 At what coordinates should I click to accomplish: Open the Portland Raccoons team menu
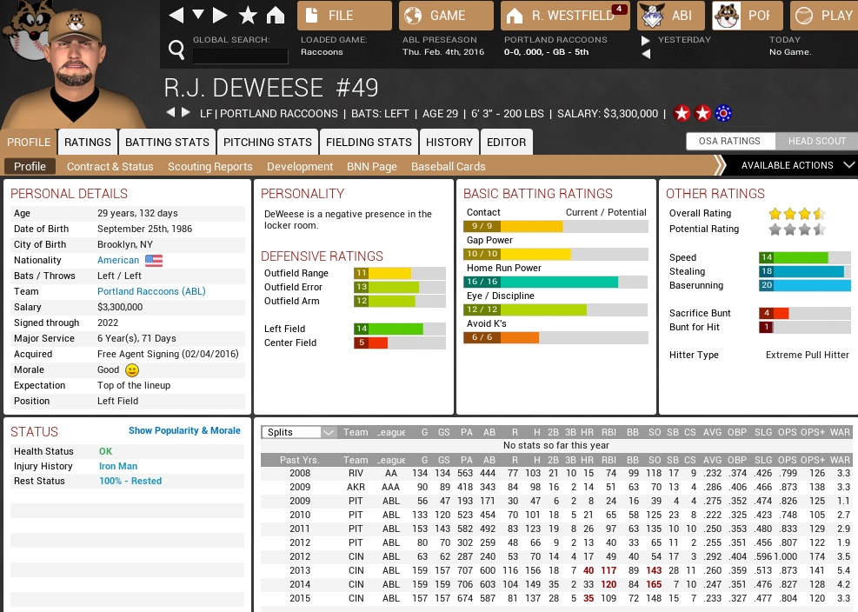tap(747, 16)
